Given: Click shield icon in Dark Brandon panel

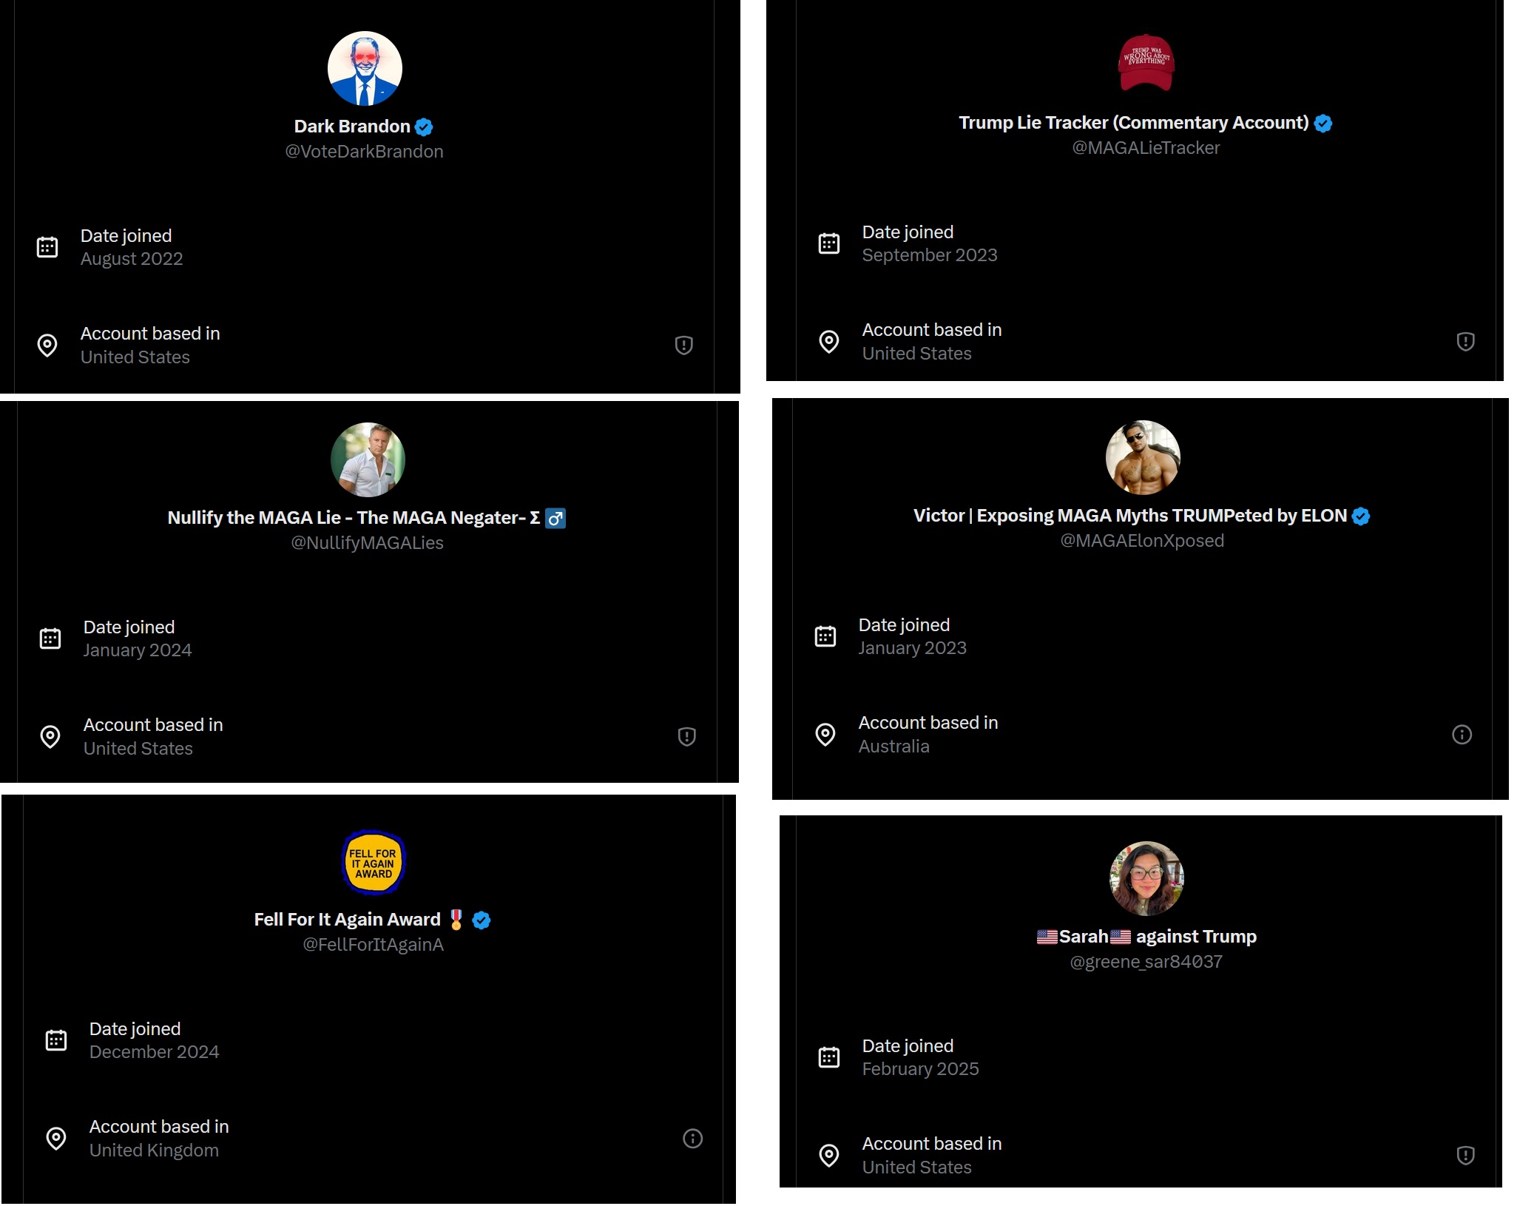Looking at the screenshot, I should coord(683,346).
